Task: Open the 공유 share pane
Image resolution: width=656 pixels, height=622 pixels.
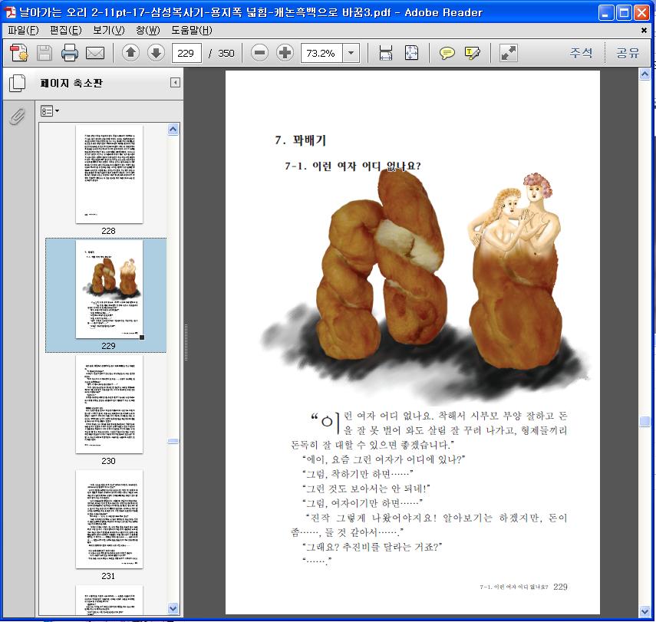Action: 627,53
